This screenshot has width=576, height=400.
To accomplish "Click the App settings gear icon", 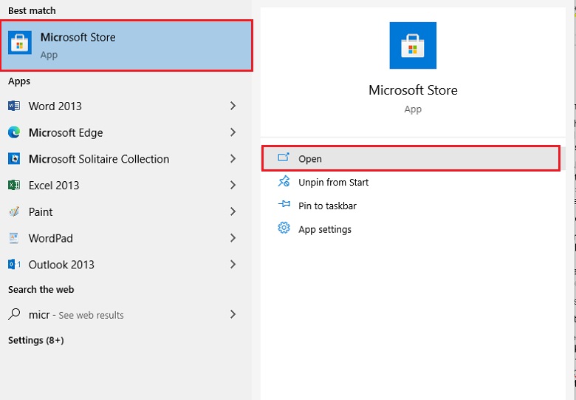I will click(x=284, y=228).
